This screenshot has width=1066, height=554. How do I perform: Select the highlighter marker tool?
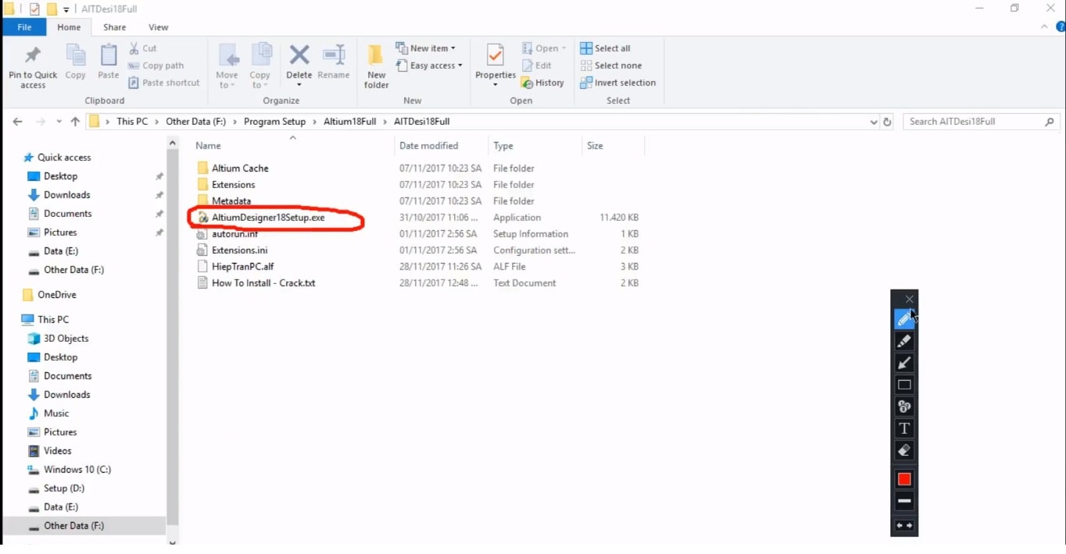coord(904,341)
